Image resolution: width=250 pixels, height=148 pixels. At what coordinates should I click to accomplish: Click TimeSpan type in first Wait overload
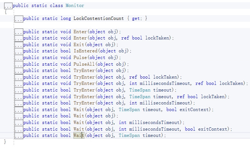click(x=129, y=110)
